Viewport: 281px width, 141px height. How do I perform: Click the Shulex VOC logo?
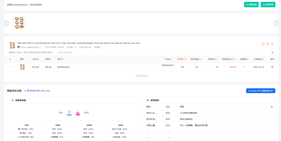[x=33, y=91]
